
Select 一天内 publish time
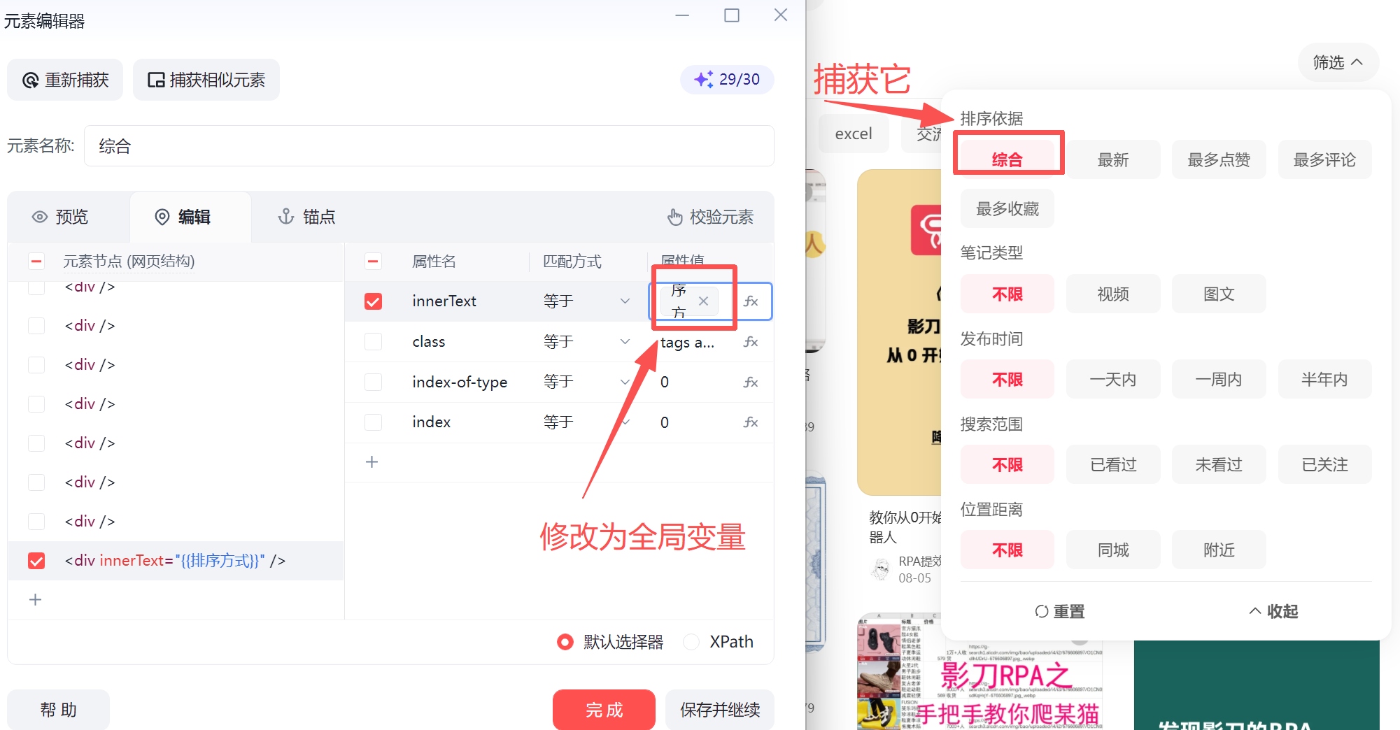1113,379
